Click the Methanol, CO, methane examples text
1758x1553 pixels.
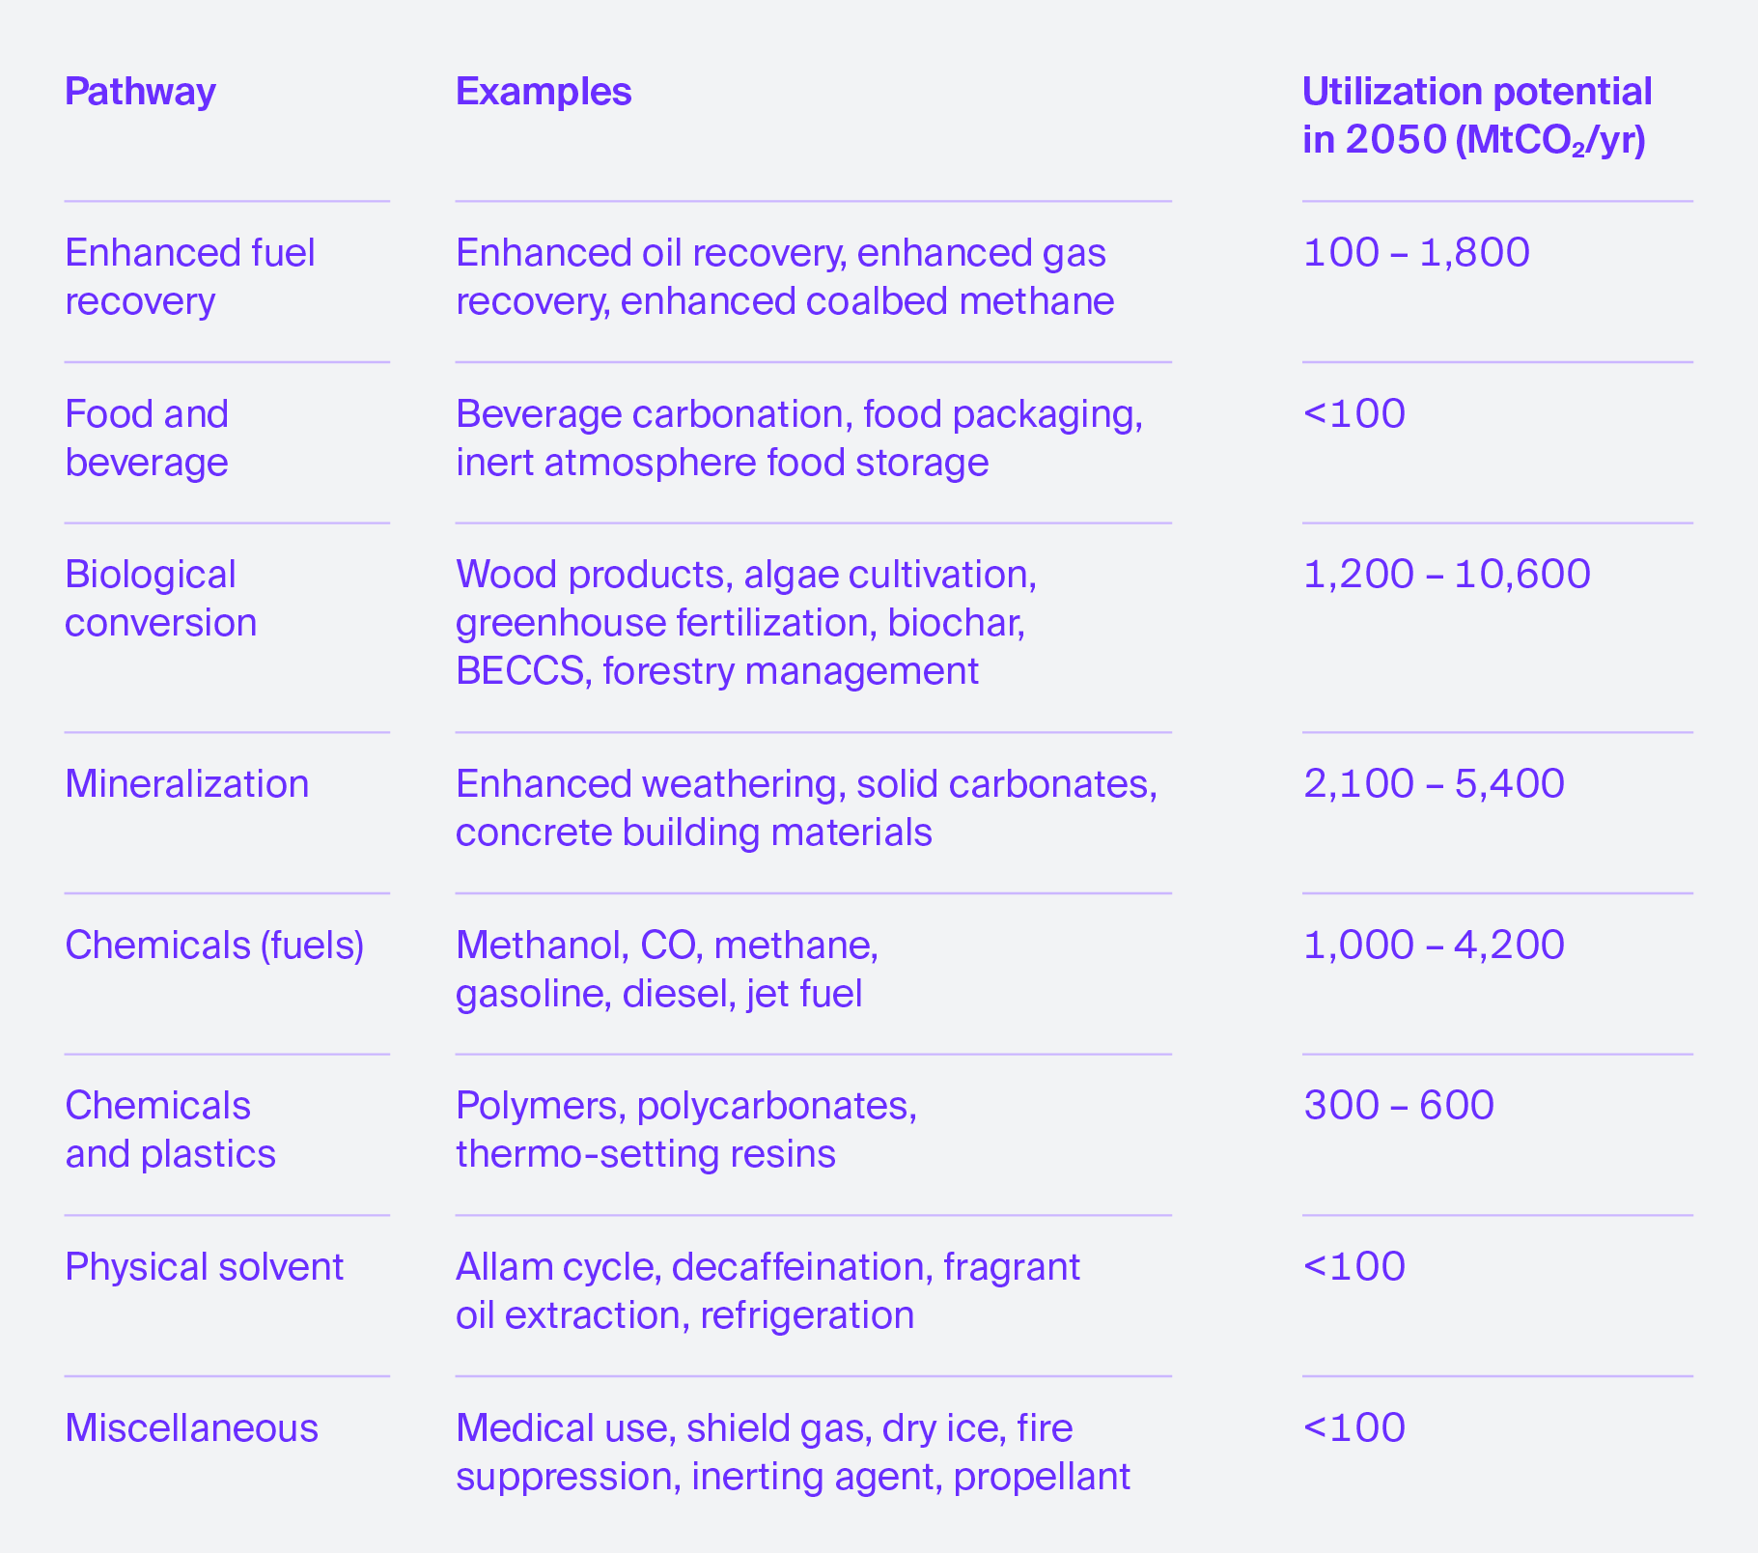coord(666,970)
